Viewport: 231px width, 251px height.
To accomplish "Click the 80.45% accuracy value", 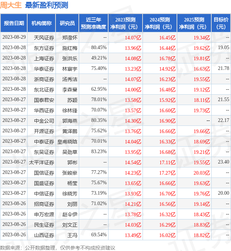I will [99, 48].
